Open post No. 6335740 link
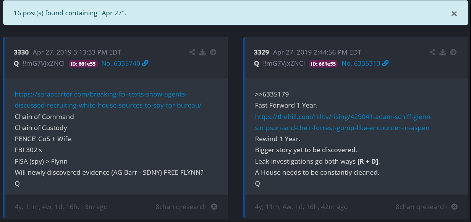The height and width of the screenshot is (222, 471). pyautogui.click(x=121, y=63)
